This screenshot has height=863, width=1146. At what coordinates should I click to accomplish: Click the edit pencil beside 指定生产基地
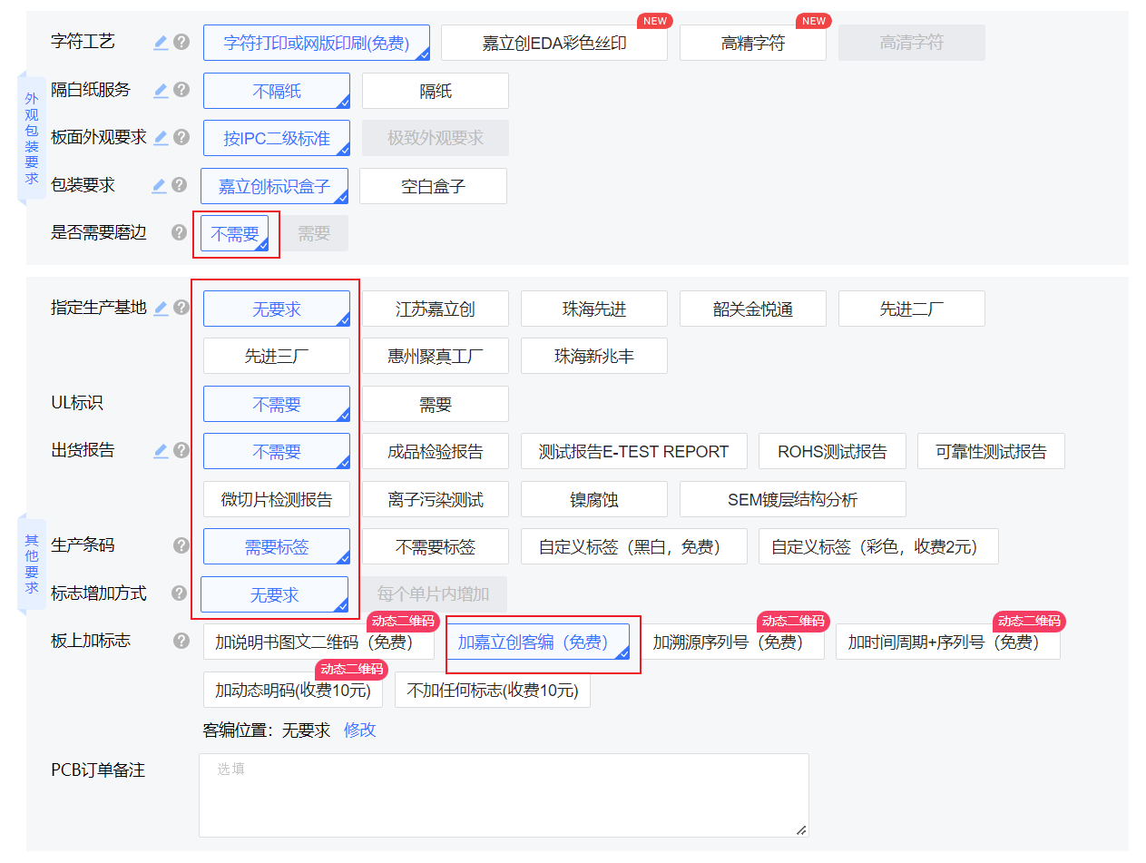161,308
